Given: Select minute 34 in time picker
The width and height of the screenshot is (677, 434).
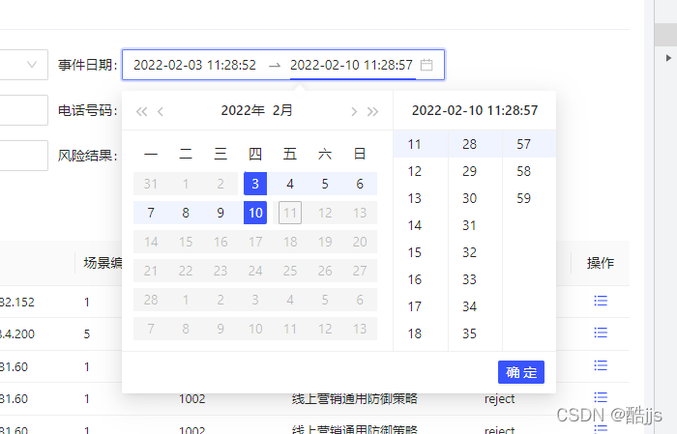Looking at the screenshot, I should coord(475,306).
